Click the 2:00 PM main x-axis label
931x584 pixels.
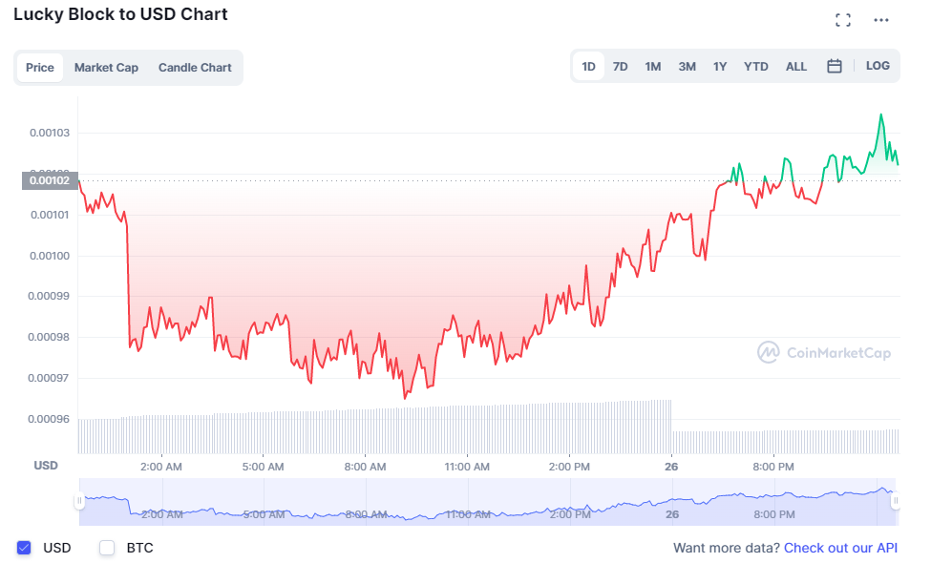pyautogui.click(x=569, y=467)
